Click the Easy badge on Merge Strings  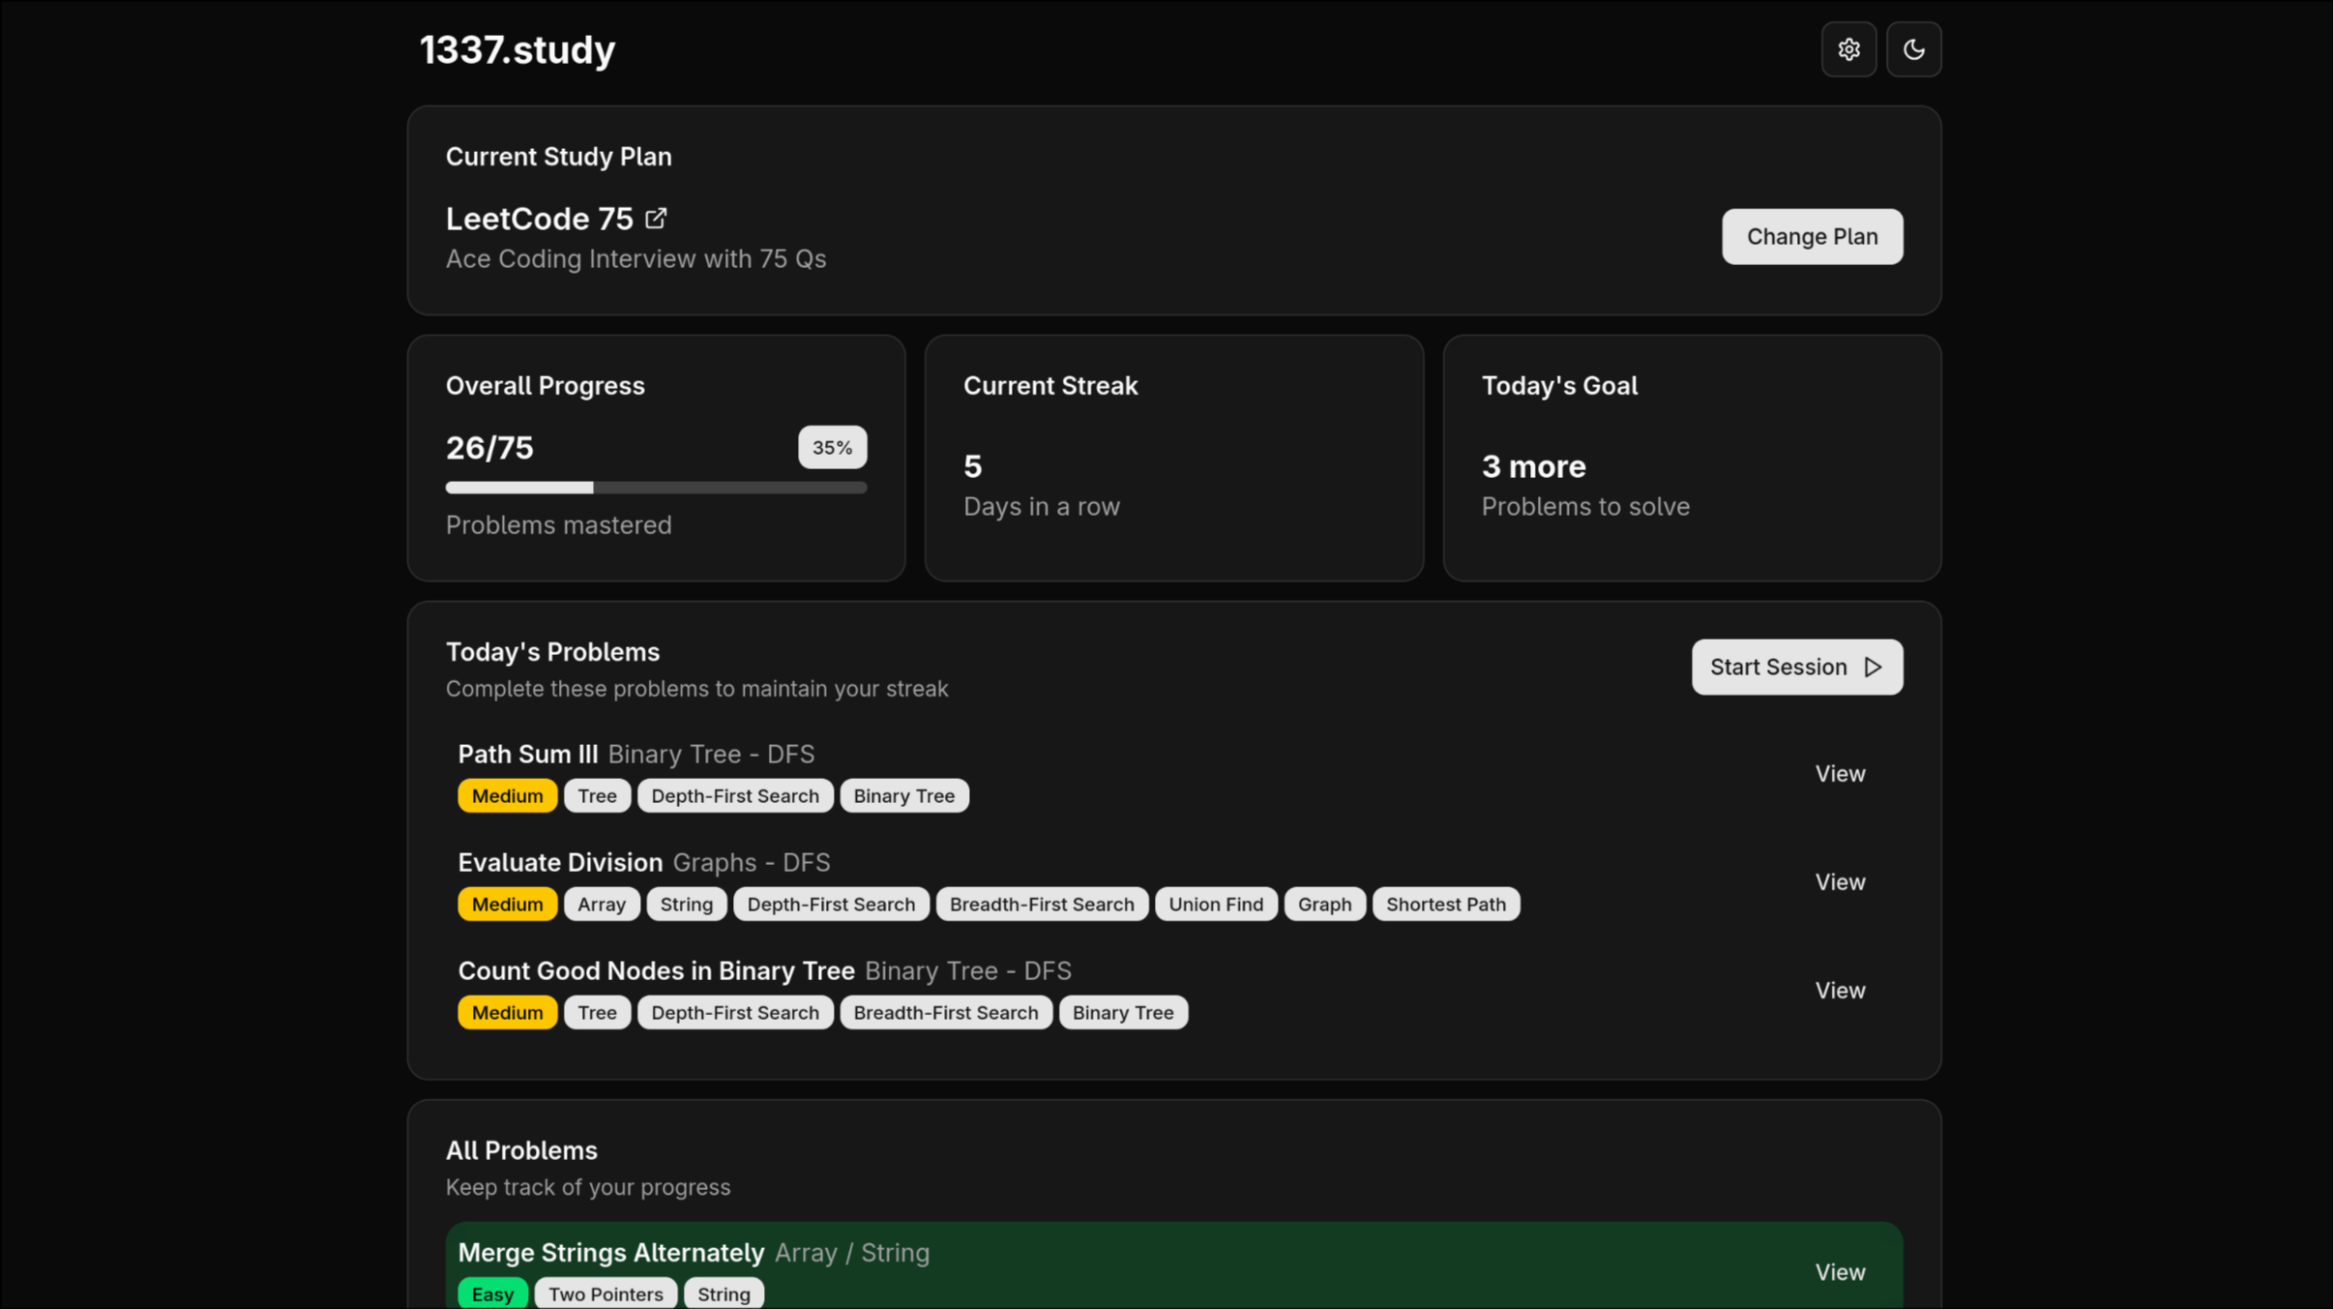coord(492,1294)
